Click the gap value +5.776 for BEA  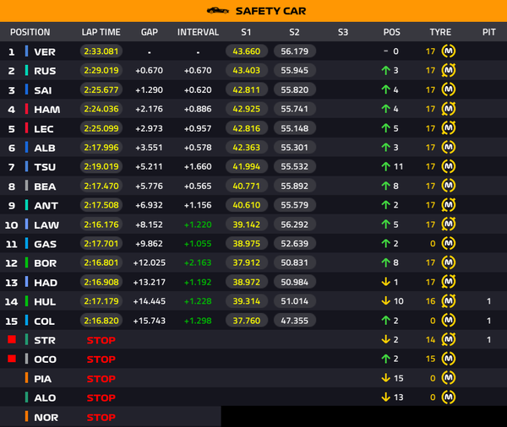(150, 186)
